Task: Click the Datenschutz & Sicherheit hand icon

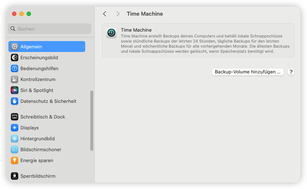Action: (15, 101)
